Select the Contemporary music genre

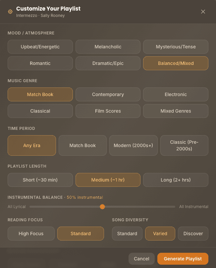(x=108, y=94)
